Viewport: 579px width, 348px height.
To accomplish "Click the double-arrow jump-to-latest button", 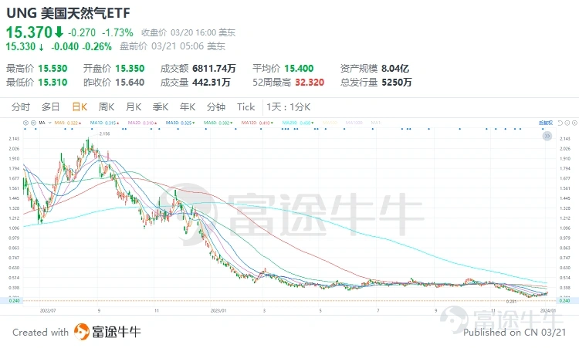I will (x=547, y=136).
